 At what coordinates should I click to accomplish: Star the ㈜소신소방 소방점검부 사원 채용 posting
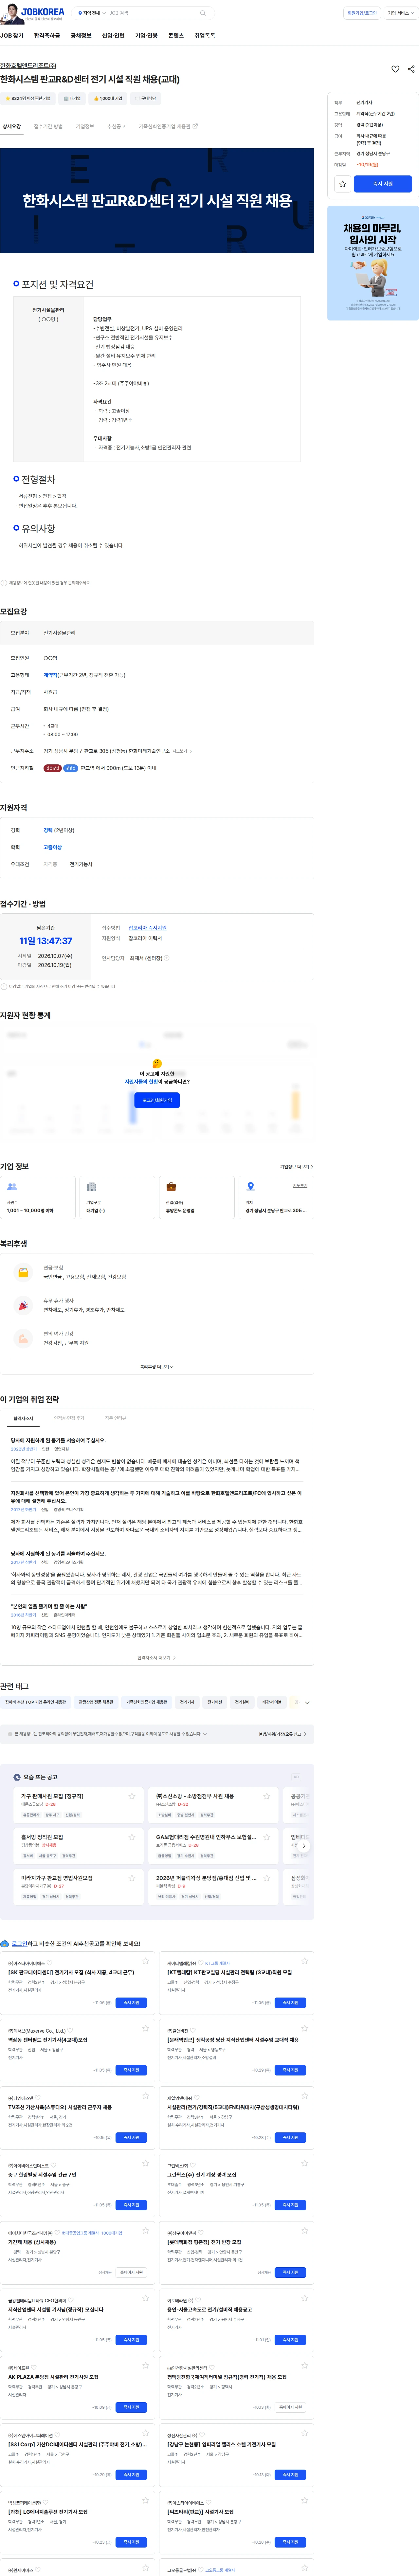point(267,1796)
